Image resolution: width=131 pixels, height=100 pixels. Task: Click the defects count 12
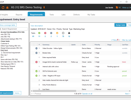tap(69, 36)
